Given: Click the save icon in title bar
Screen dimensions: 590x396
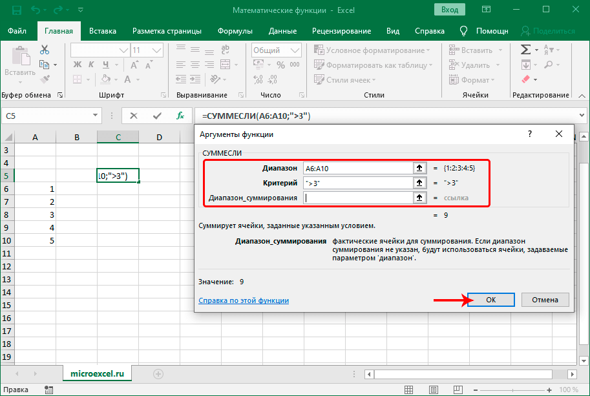Looking at the screenshot, I should click(16, 10).
